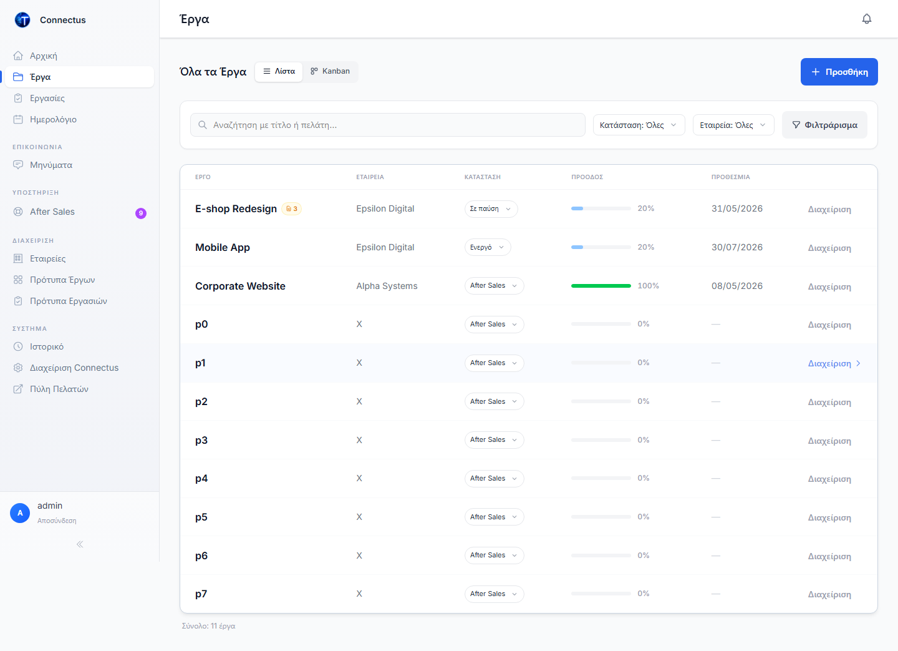Click the E-shop Redesign badge showing 3
This screenshot has width=898, height=651.
click(292, 208)
